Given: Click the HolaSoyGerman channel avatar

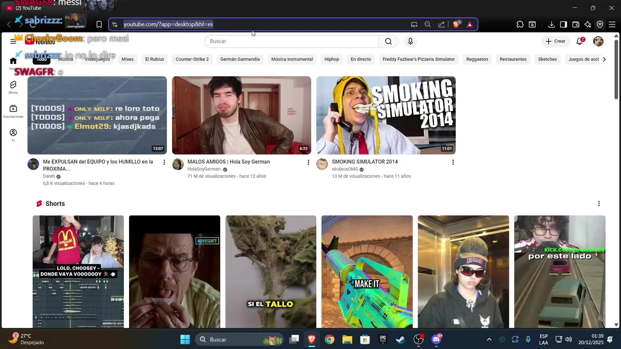Looking at the screenshot, I should pyautogui.click(x=178, y=164).
